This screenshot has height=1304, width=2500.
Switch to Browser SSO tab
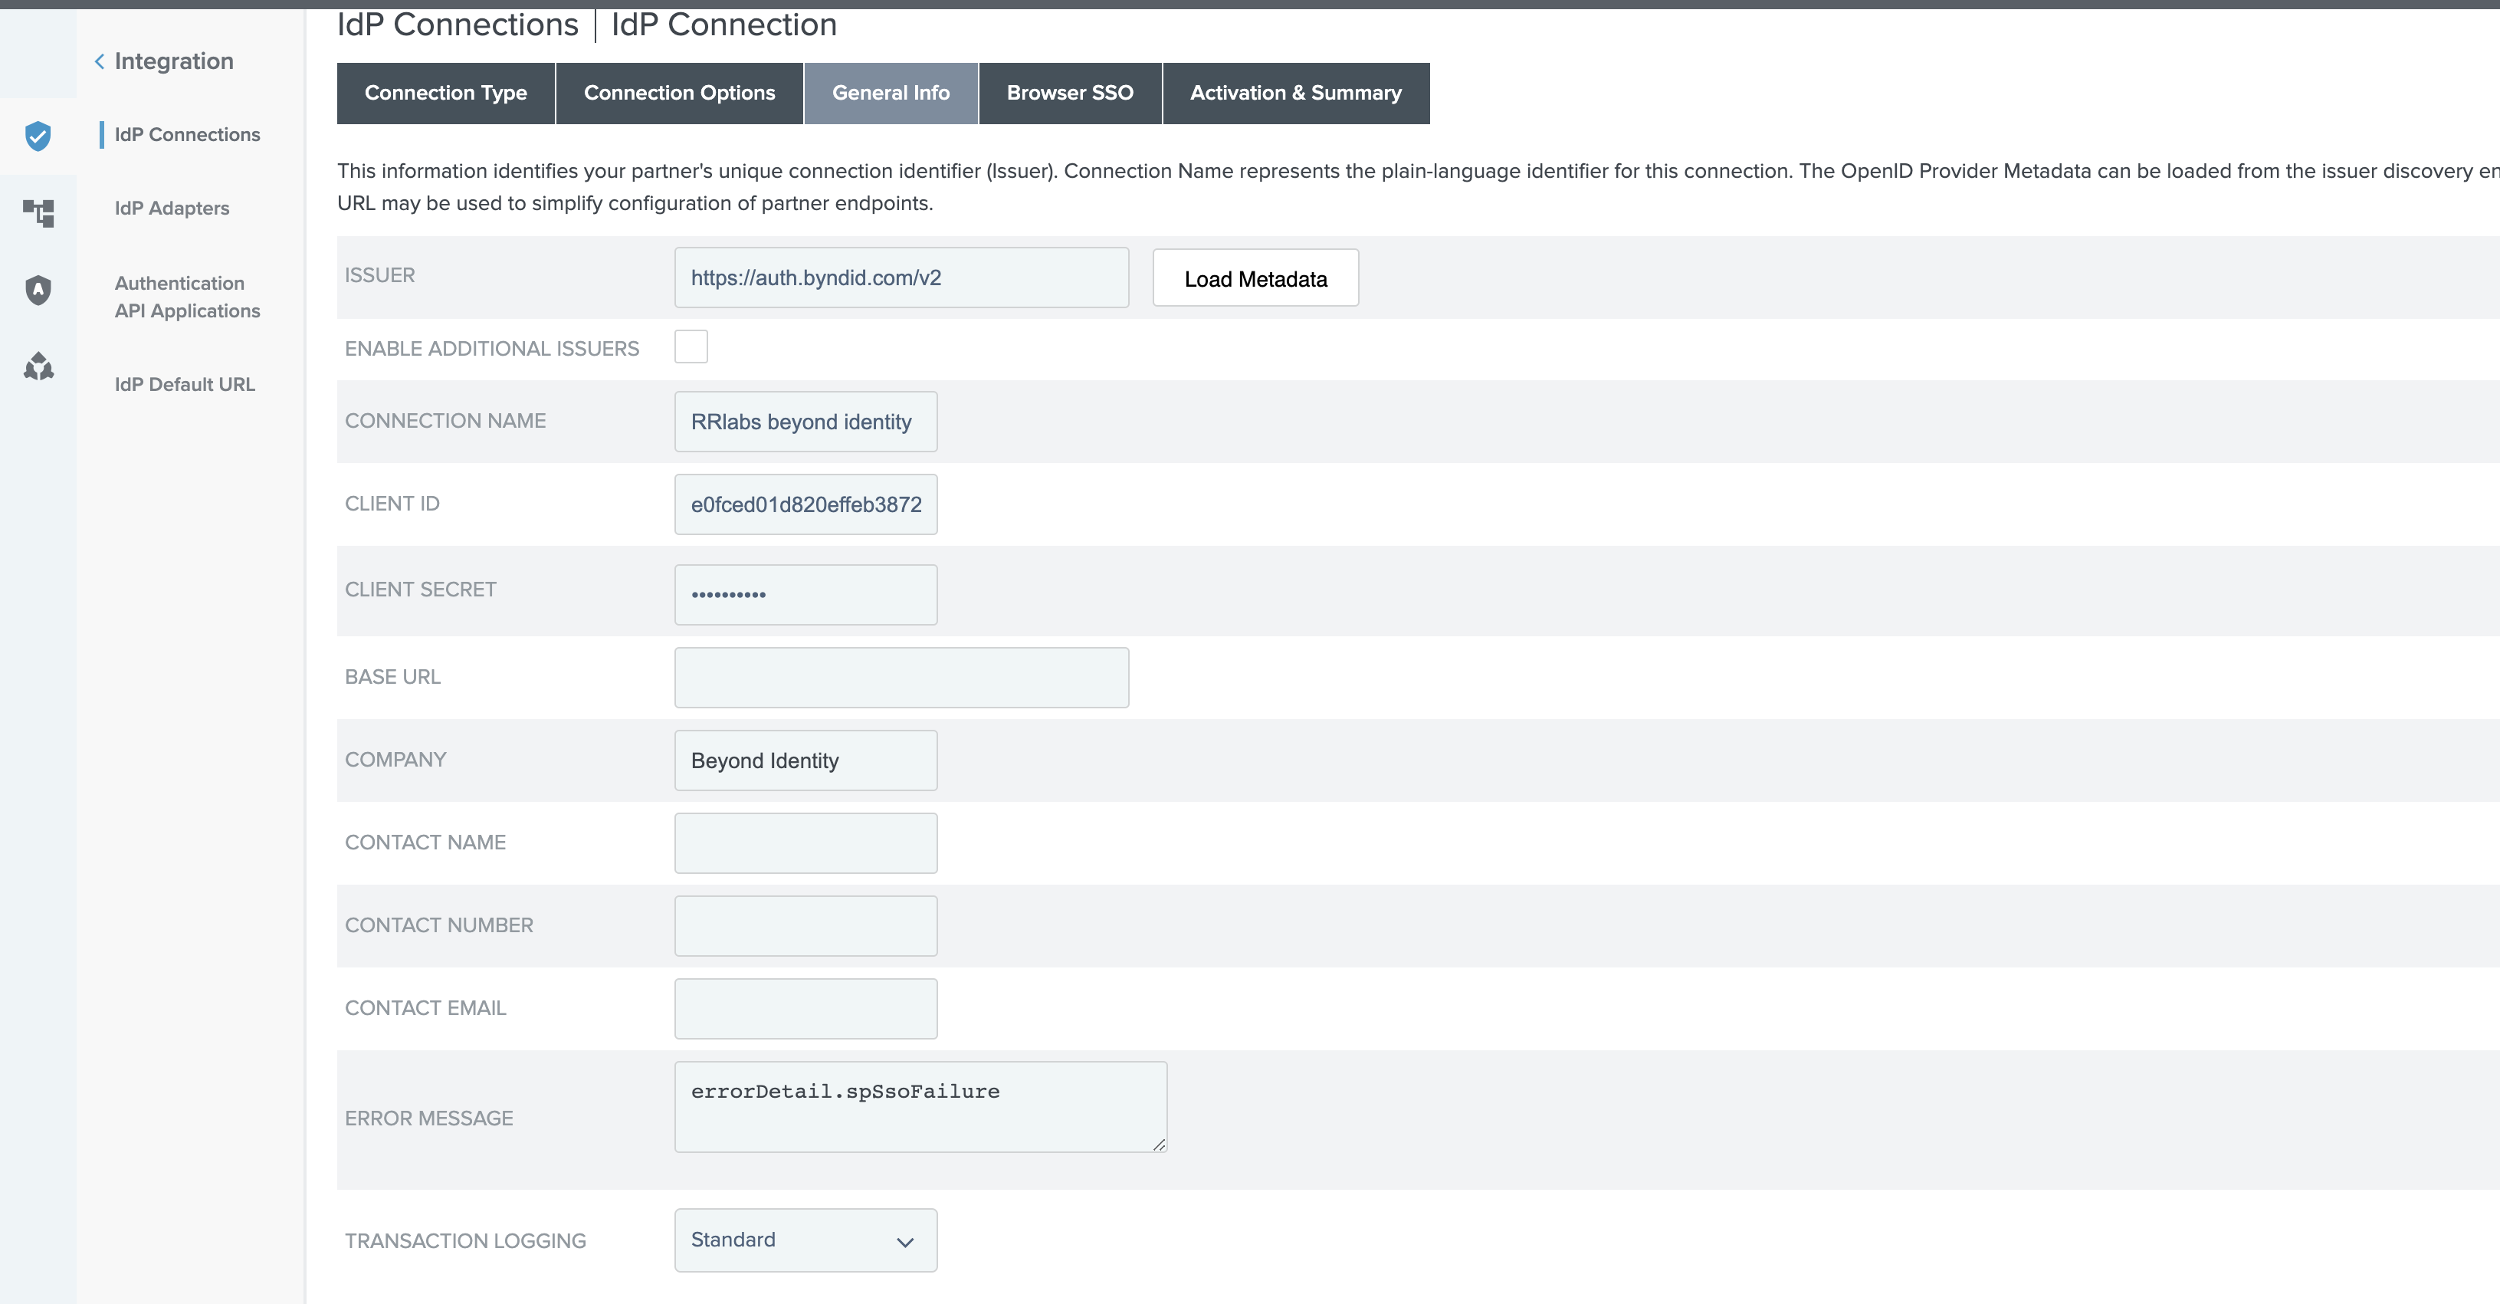coord(1069,94)
